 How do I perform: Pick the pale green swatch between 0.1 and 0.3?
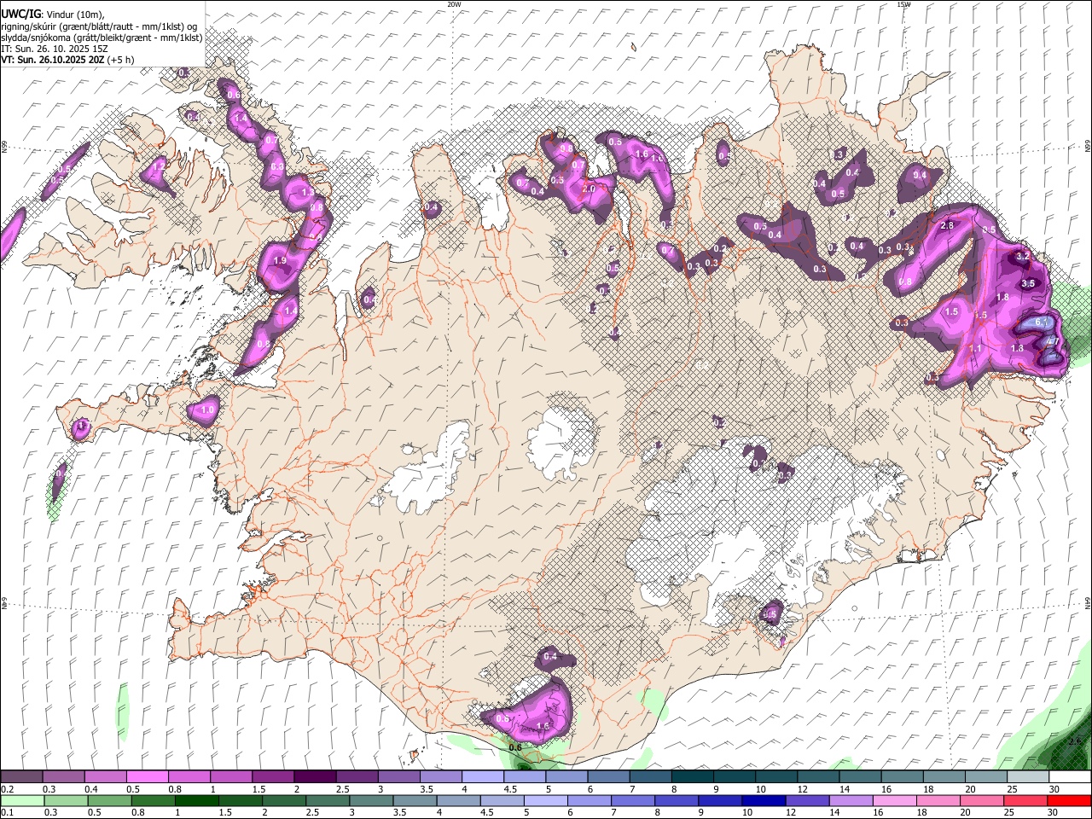pos(22,801)
